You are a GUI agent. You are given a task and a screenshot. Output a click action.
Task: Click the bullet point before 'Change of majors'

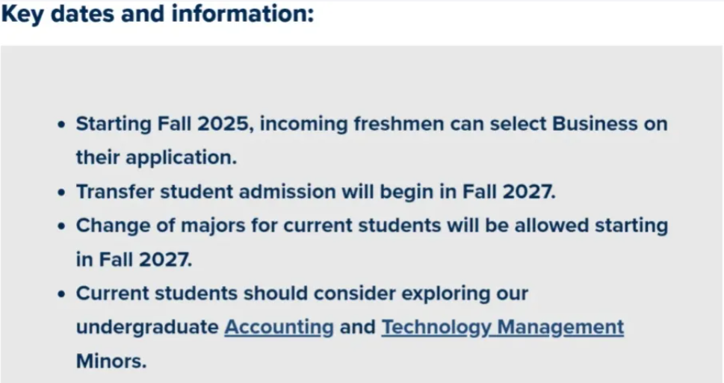click(x=62, y=226)
